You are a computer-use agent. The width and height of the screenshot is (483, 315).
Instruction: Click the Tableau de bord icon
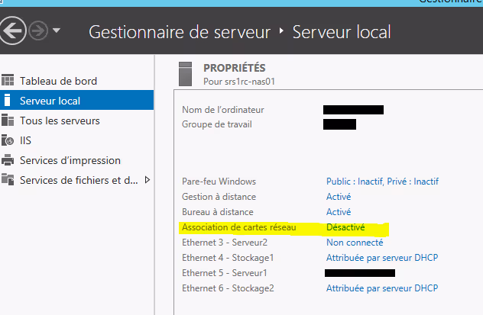click(8, 81)
